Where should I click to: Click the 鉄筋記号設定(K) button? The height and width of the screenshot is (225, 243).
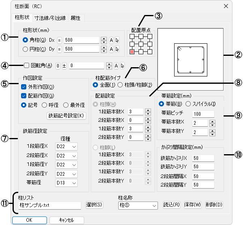coord(67,115)
